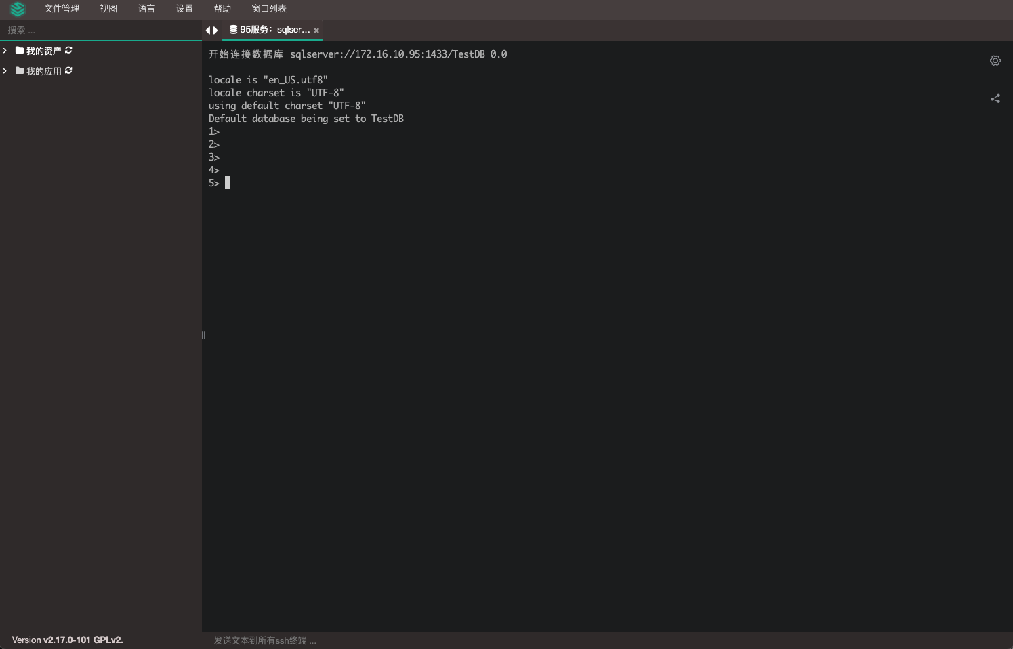Click the share session icon
Viewport: 1013px width, 649px height.
point(995,99)
